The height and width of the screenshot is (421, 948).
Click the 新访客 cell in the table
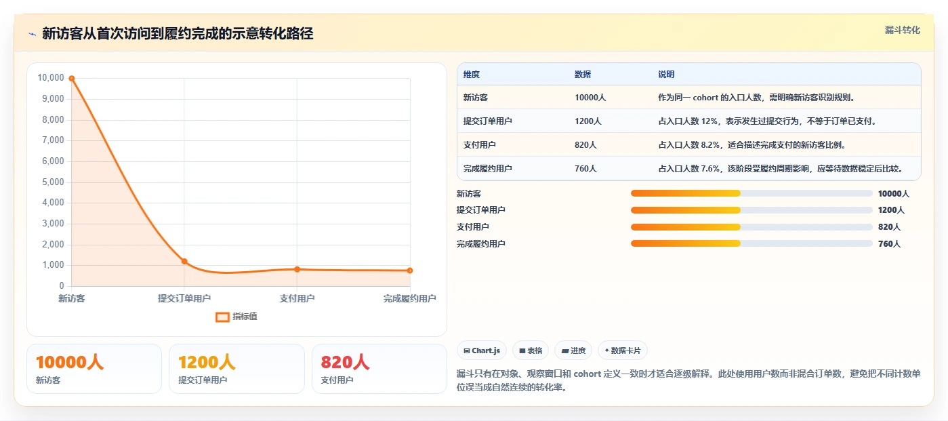tap(476, 98)
